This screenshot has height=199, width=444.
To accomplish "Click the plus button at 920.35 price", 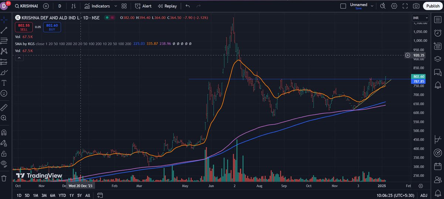I will 407,55.
